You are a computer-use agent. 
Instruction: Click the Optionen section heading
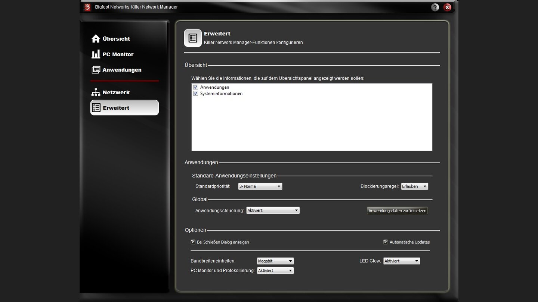click(195, 230)
